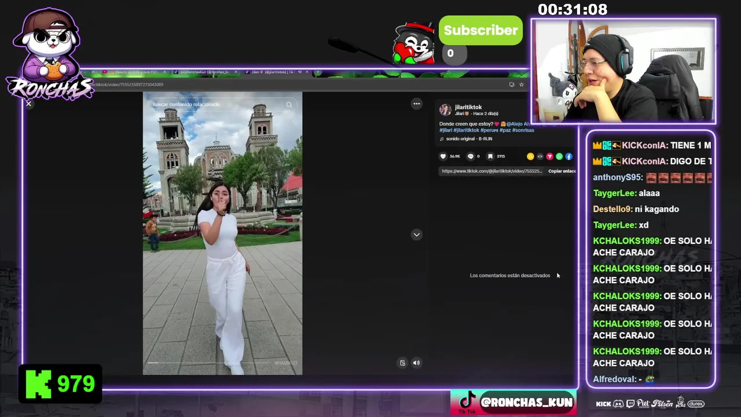Close the TikTok video viewer with the X
Screen dimensions: 741x417
click(x=28, y=104)
